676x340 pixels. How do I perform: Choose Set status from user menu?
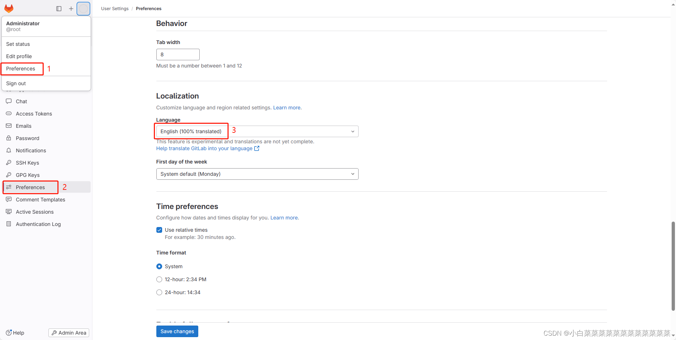point(46,44)
